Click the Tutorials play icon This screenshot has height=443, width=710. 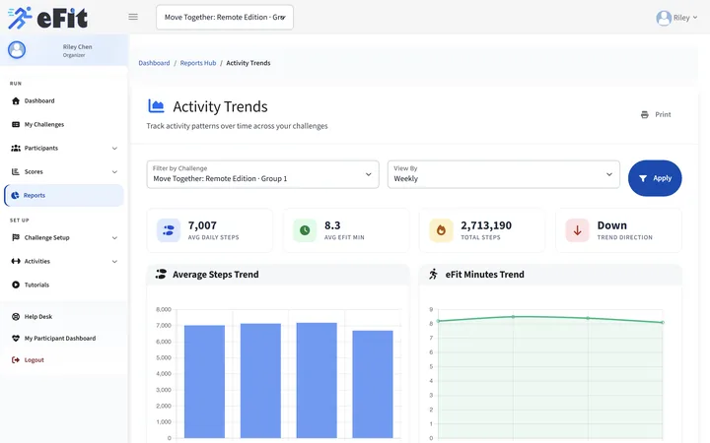pyautogui.click(x=16, y=285)
